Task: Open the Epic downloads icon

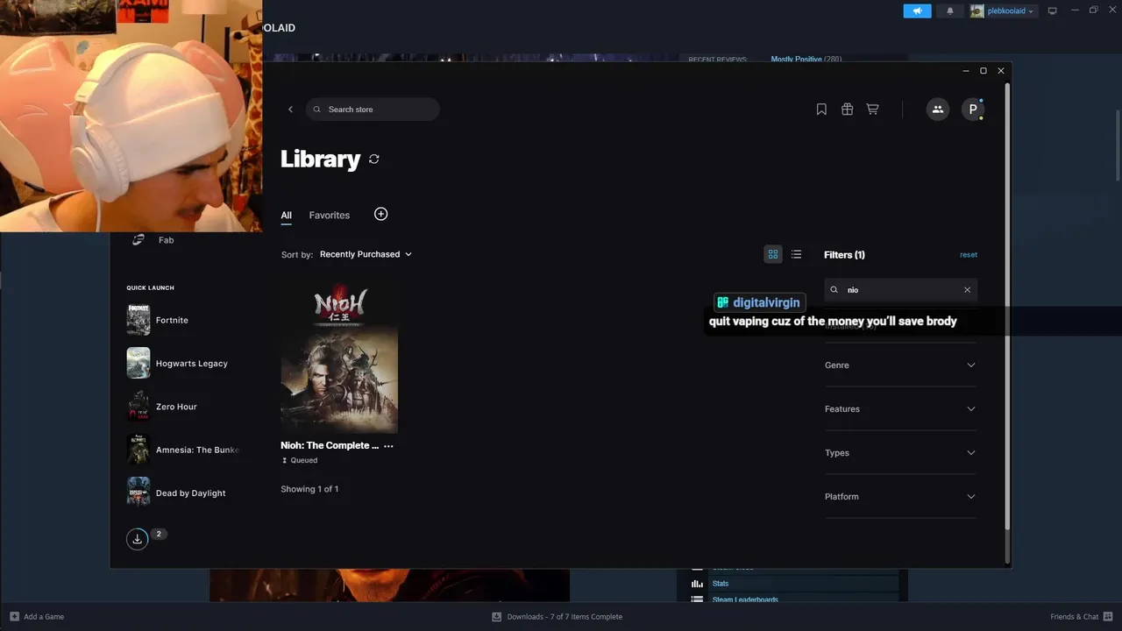Action: (138, 539)
